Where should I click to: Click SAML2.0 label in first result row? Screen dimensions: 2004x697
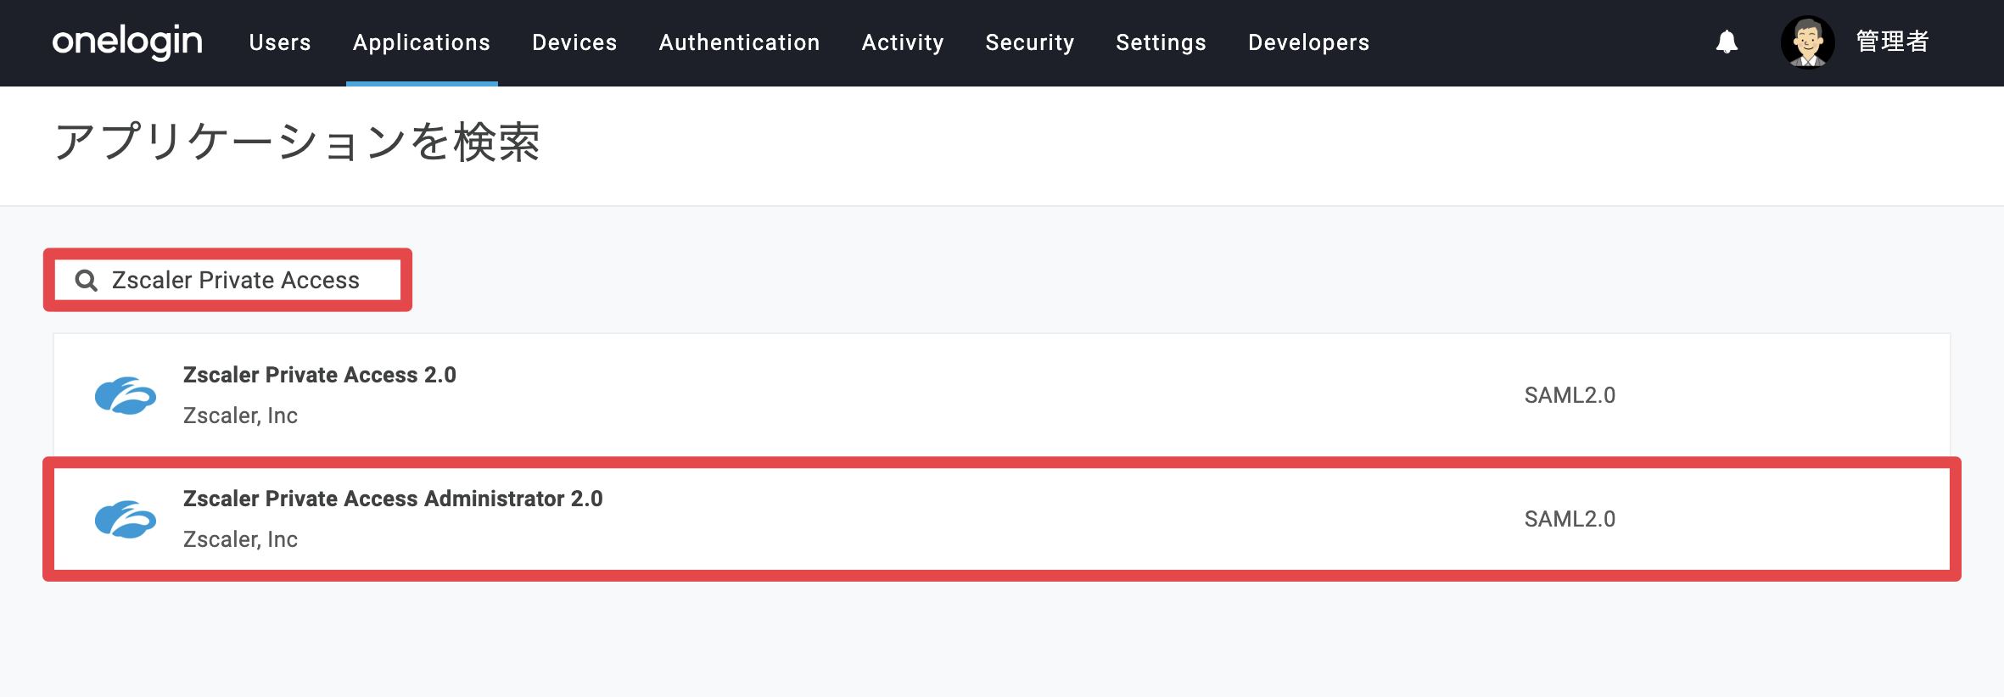point(1570,395)
